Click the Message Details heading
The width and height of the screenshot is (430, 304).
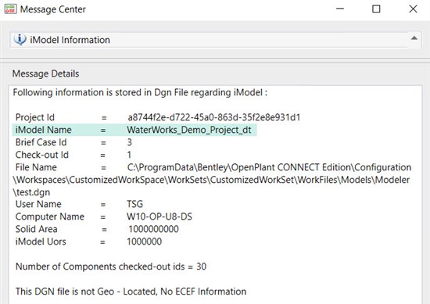[45, 73]
